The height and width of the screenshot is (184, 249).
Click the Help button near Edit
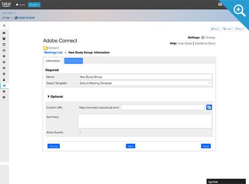pos(239,29)
